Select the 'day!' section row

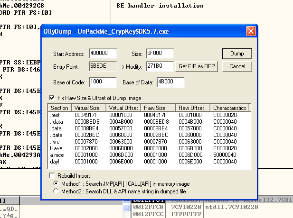point(150,162)
